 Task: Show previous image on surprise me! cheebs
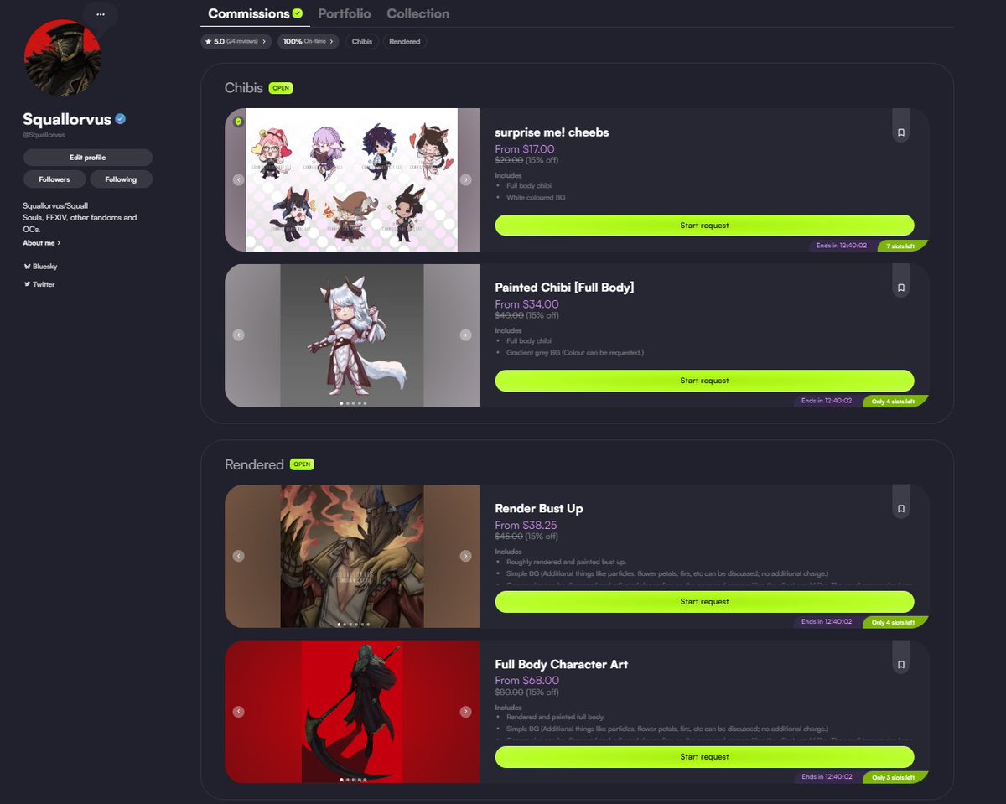(239, 179)
